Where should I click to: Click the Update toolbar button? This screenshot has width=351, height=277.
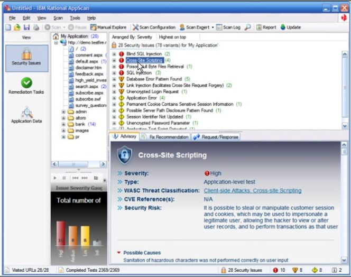[x=291, y=27]
